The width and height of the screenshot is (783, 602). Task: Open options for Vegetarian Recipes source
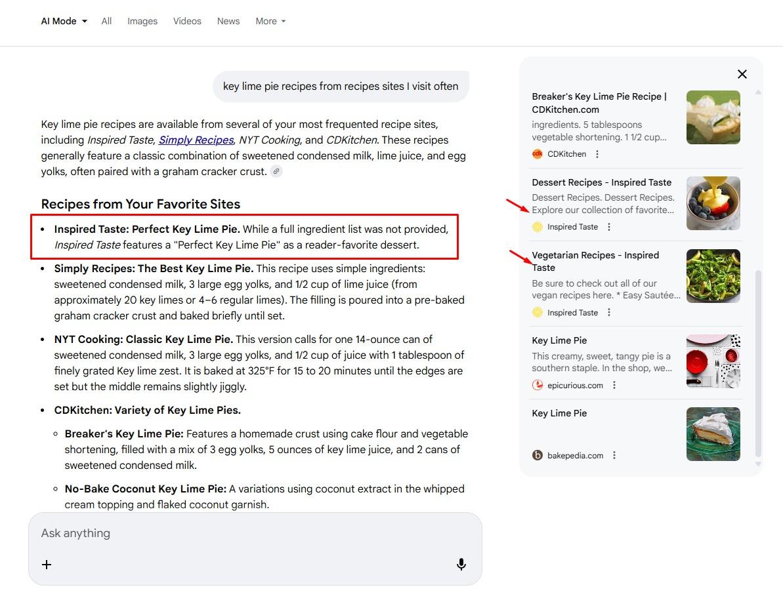coord(608,312)
